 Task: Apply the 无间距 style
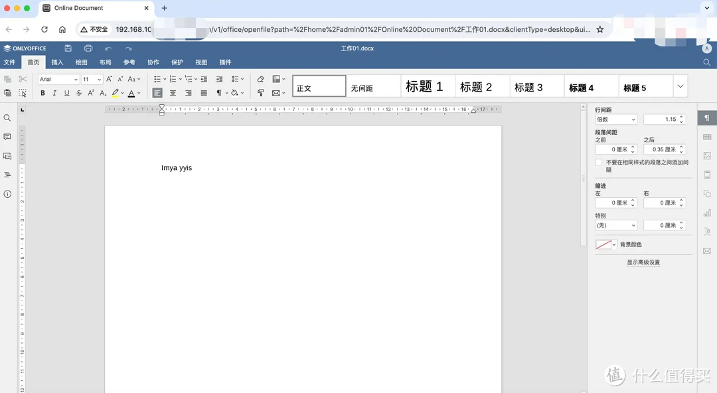pos(374,86)
